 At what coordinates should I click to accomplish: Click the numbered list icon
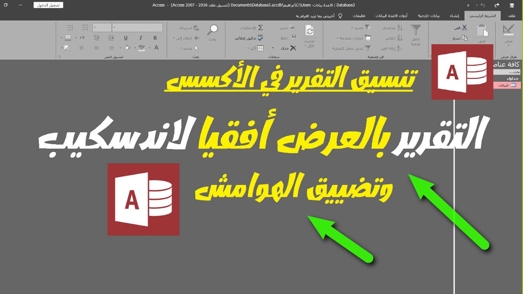pyautogui.click(x=70, y=28)
